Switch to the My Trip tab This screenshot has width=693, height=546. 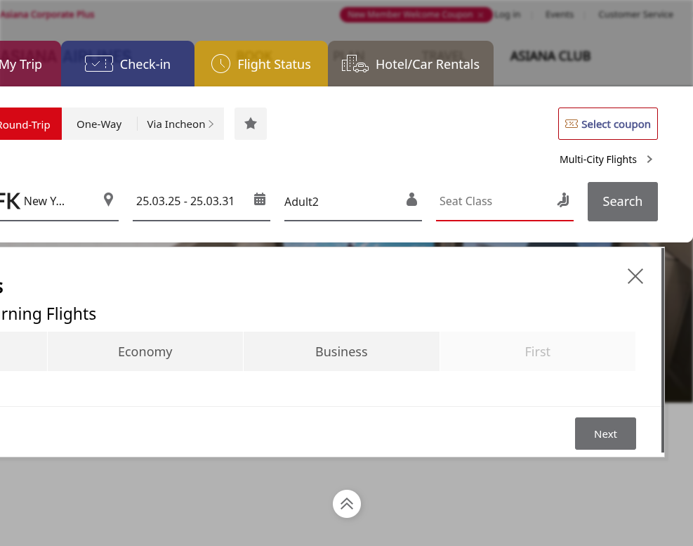29,64
